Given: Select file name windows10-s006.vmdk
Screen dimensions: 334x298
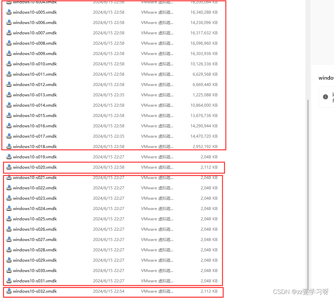Looking at the screenshot, I should 35,23.
